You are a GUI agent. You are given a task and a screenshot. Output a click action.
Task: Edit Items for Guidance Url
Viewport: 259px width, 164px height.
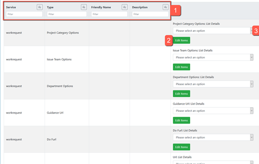[x=182, y=121]
